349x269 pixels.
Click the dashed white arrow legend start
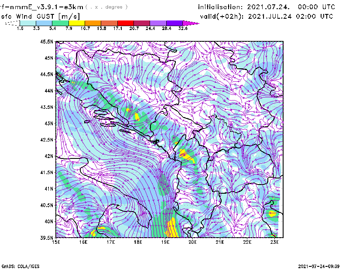[12, 23]
